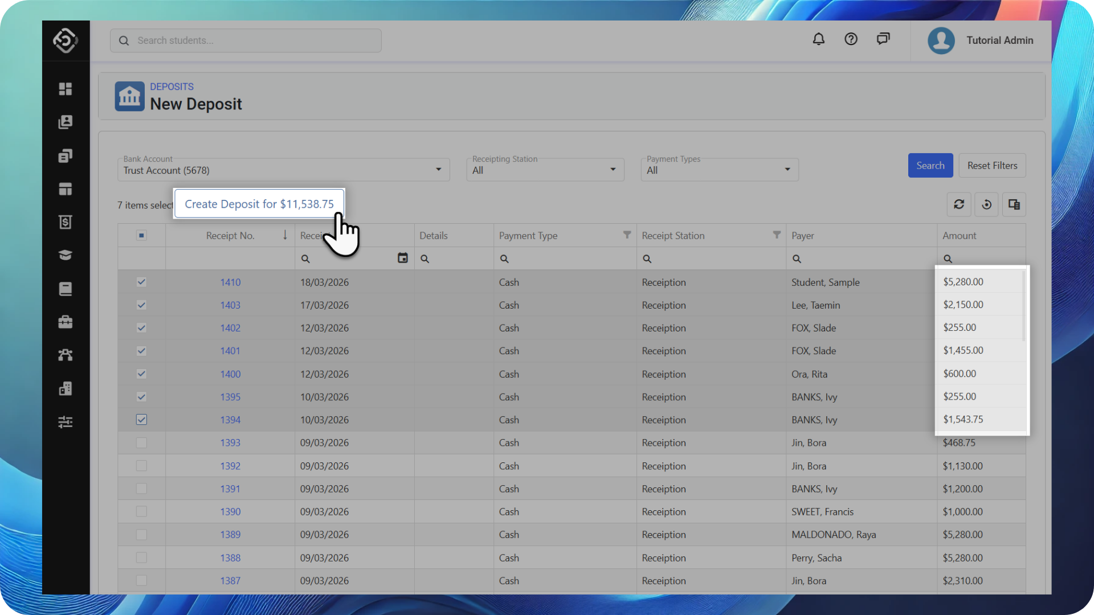
Task: Click the export columns icon above table
Action: pos(1014,204)
